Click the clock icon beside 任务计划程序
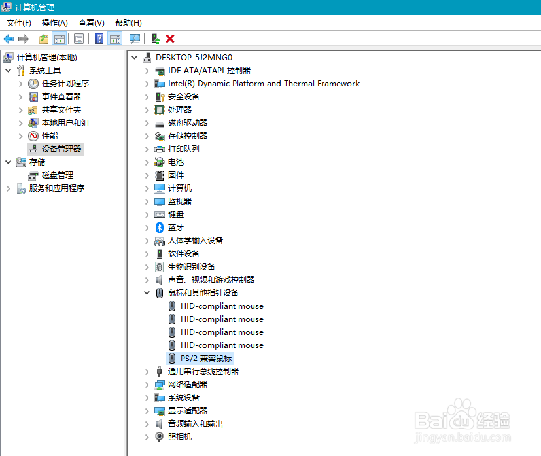Image resolution: width=541 pixels, height=456 pixels. [33, 84]
